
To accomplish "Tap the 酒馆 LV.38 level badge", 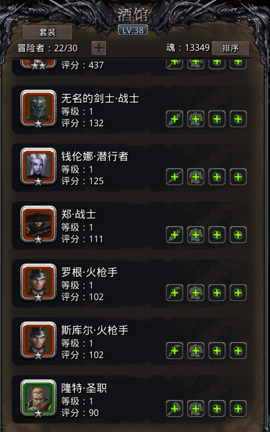I will tap(133, 30).
